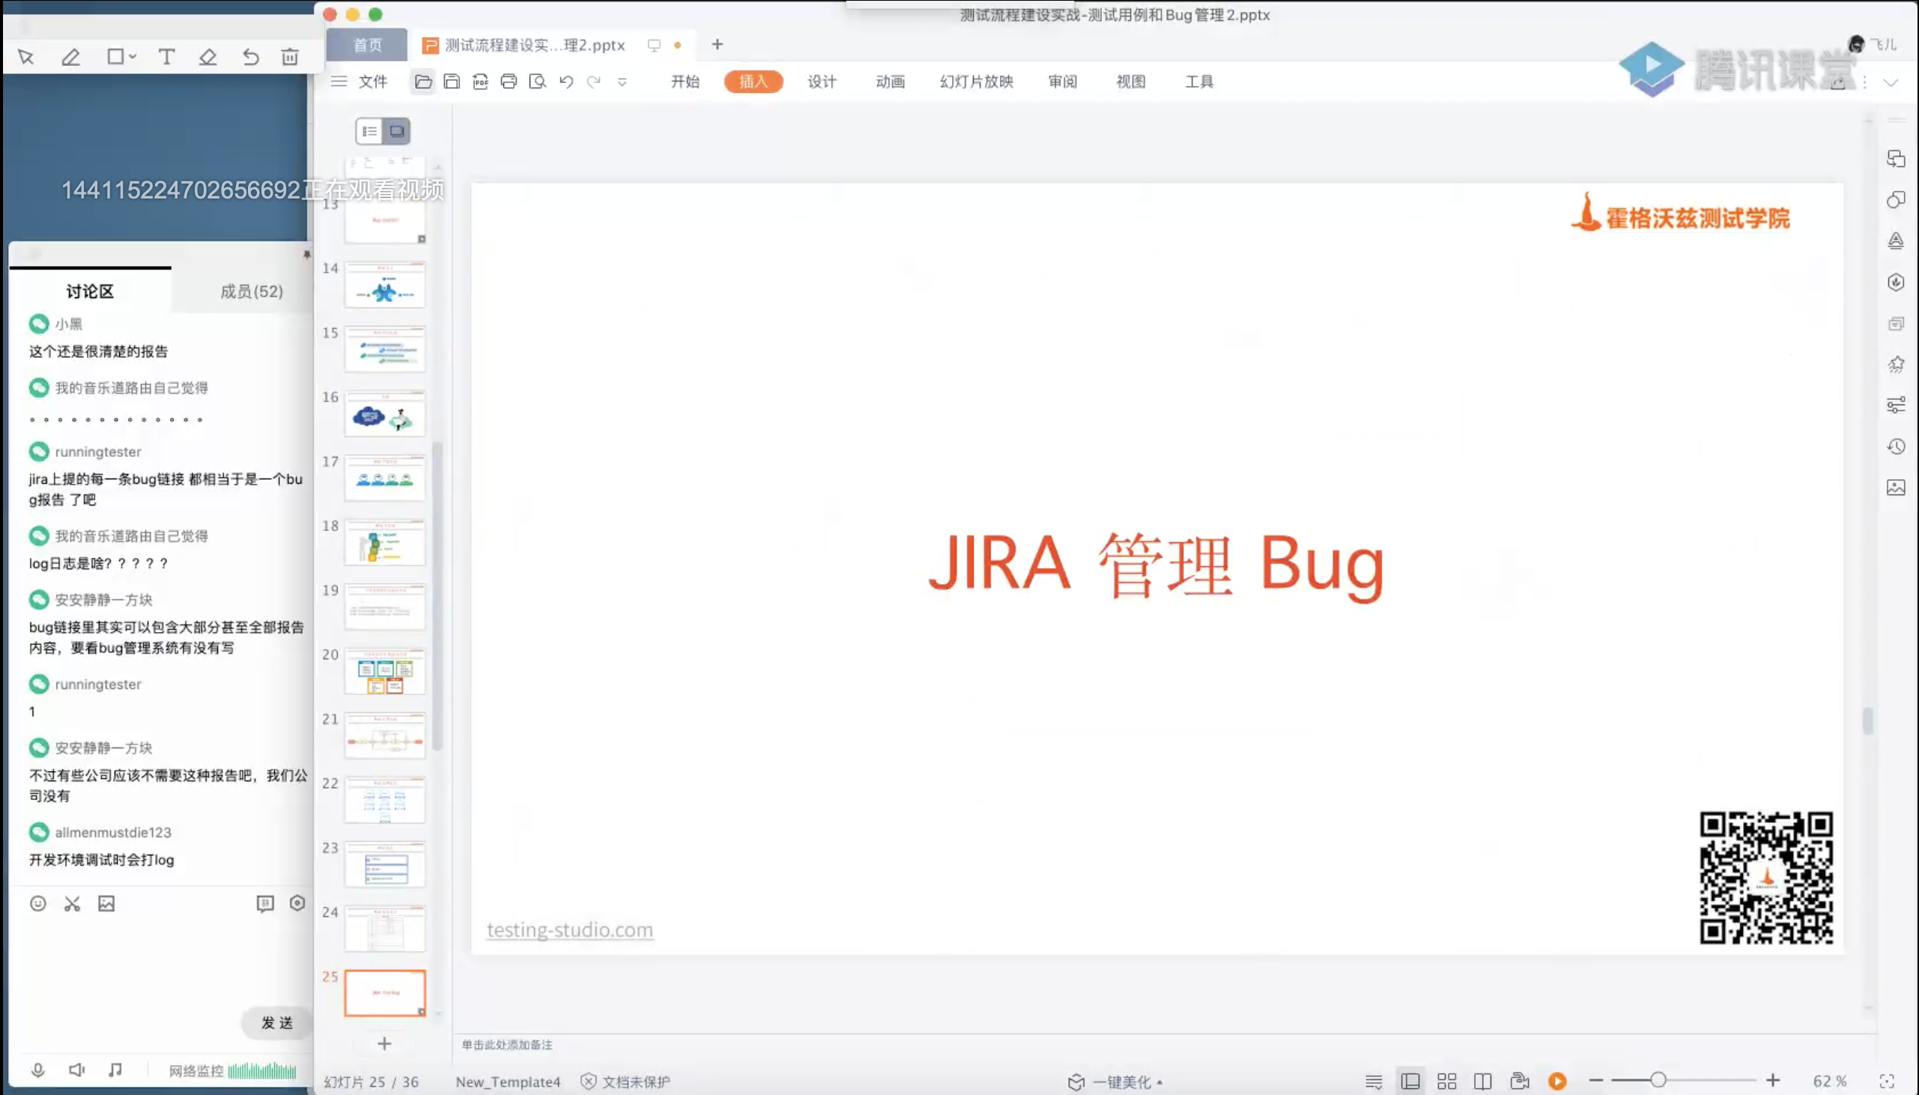Open the Find and Replace tool
The width and height of the screenshot is (1919, 1095).
(x=538, y=81)
